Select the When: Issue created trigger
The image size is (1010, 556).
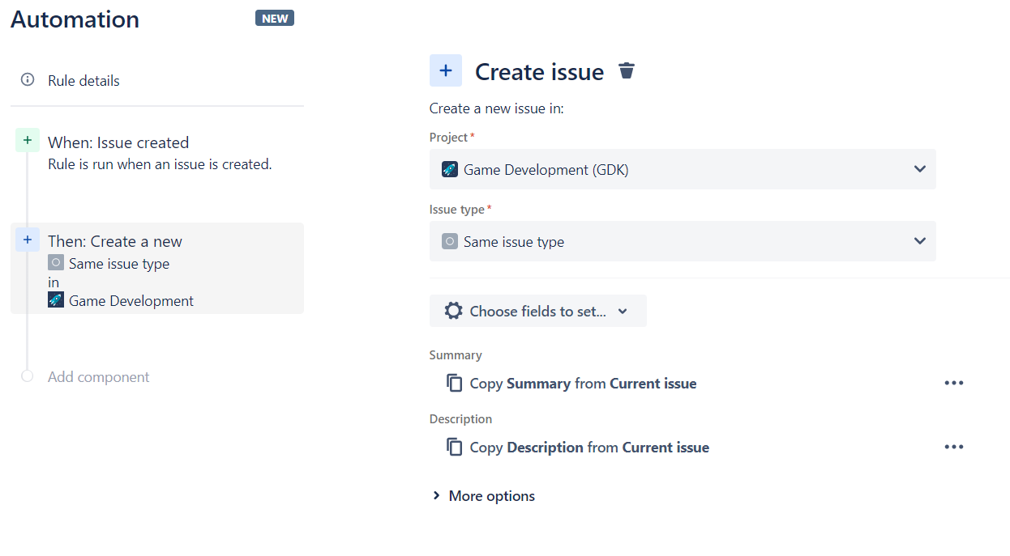[157, 152]
